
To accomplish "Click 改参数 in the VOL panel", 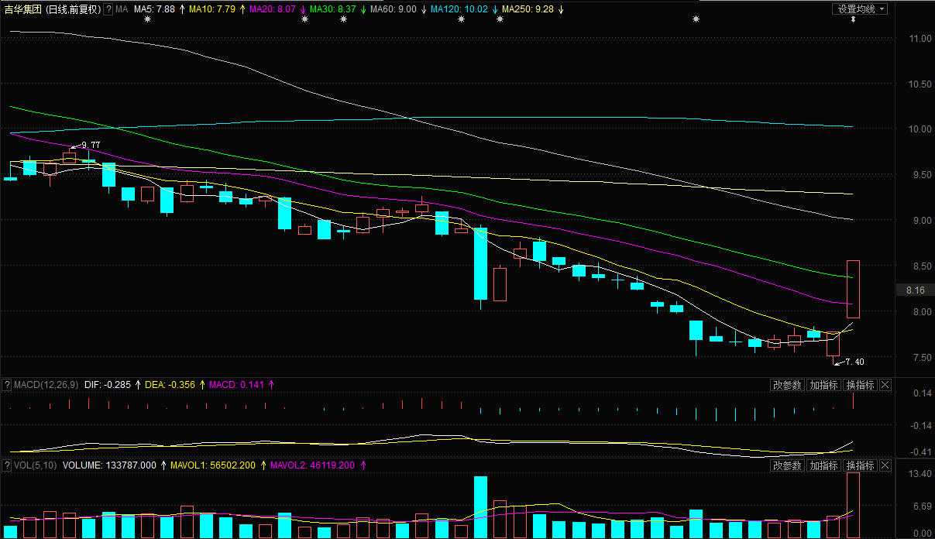I will tap(787, 465).
